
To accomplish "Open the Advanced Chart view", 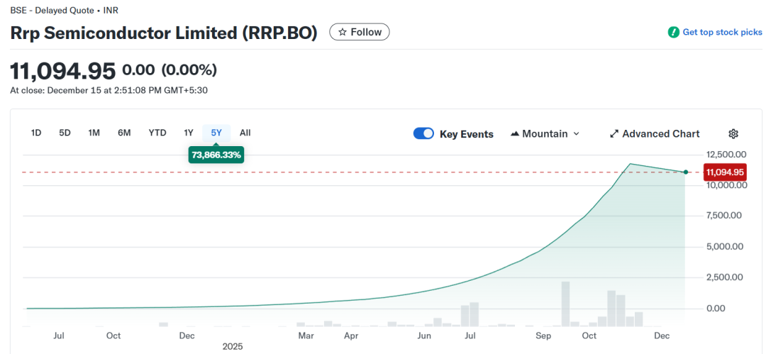I will (x=660, y=134).
